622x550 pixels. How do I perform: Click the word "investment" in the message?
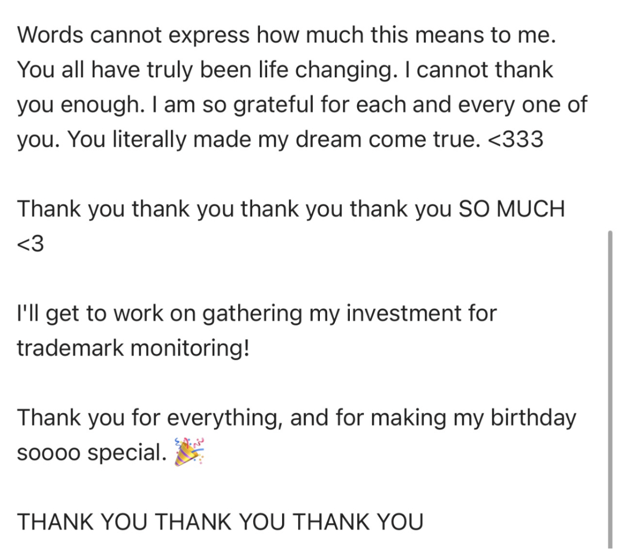click(403, 313)
